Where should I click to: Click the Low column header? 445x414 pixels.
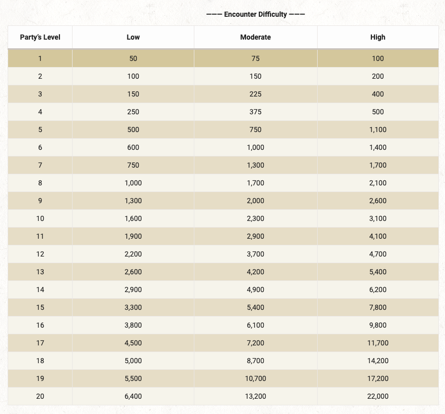[x=133, y=37]
